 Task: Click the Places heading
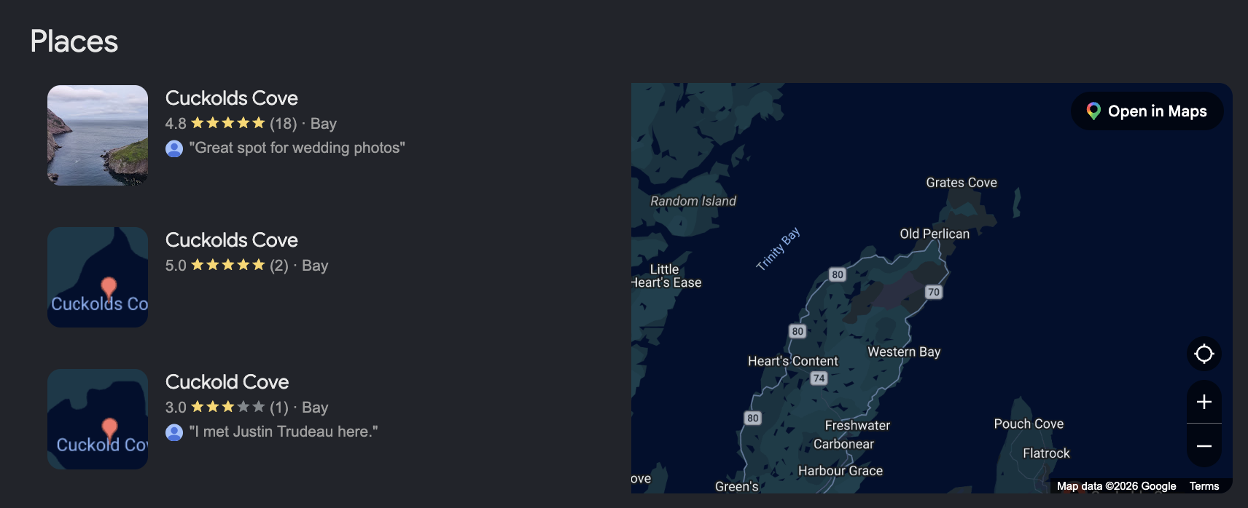pos(74,41)
